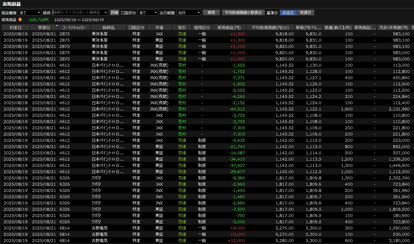Click the sort arrow on 受渡日 header
Viewport: 414px width, 244px height.
56,26
